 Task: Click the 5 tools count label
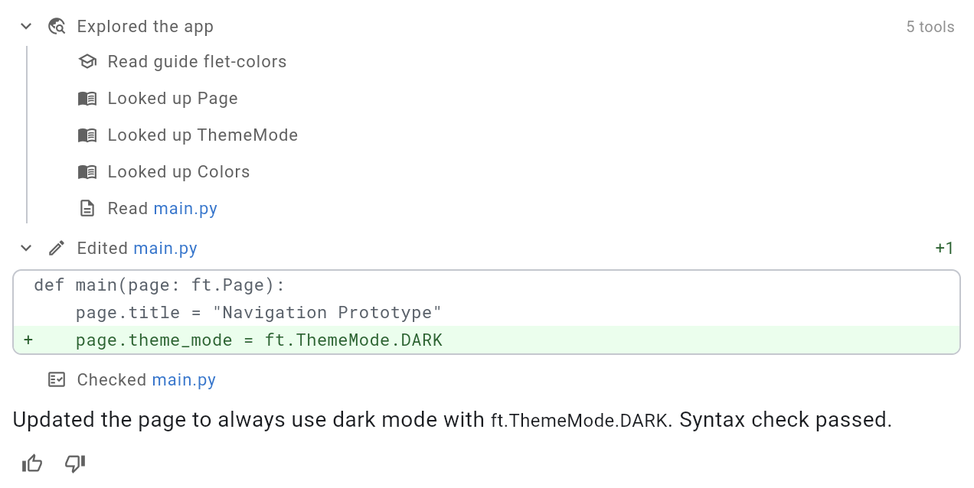pyautogui.click(x=930, y=27)
